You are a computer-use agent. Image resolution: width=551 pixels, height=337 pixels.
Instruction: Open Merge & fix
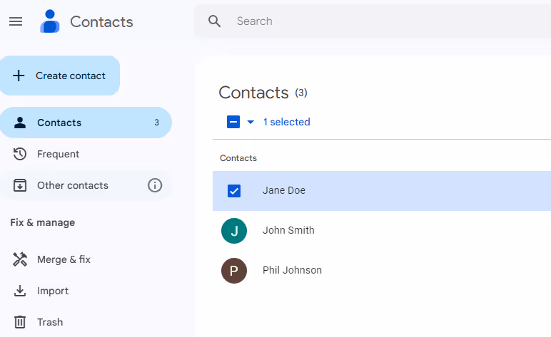(x=64, y=259)
